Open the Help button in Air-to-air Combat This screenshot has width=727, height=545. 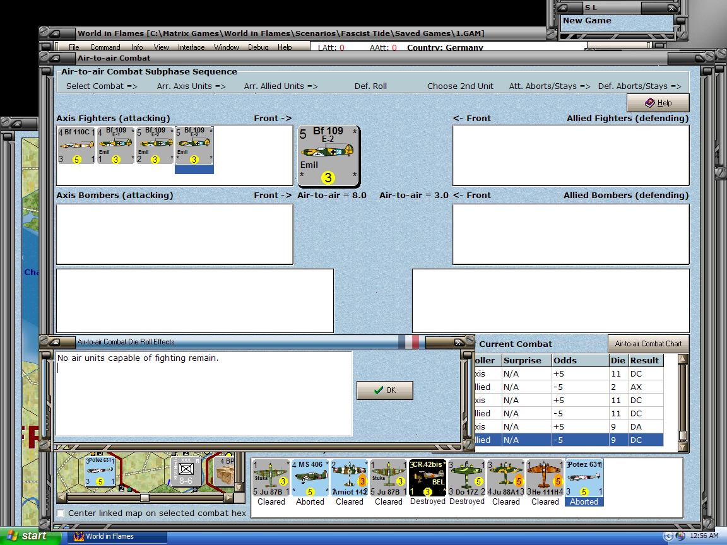click(658, 103)
